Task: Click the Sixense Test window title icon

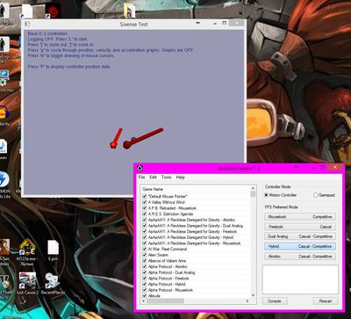Action: click(27, 24)
